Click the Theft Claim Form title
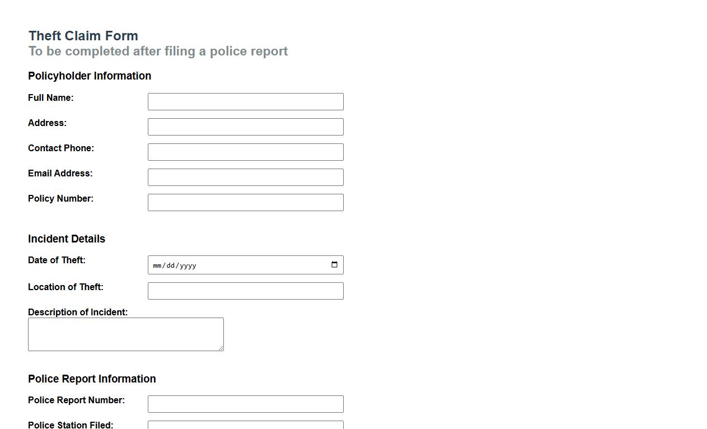 coord(83,35)
